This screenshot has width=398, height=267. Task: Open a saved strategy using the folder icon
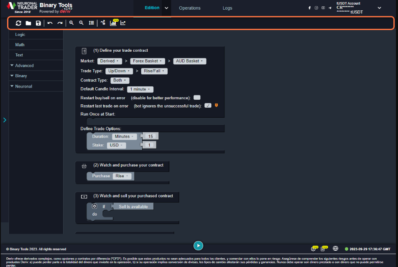[28, 23]
